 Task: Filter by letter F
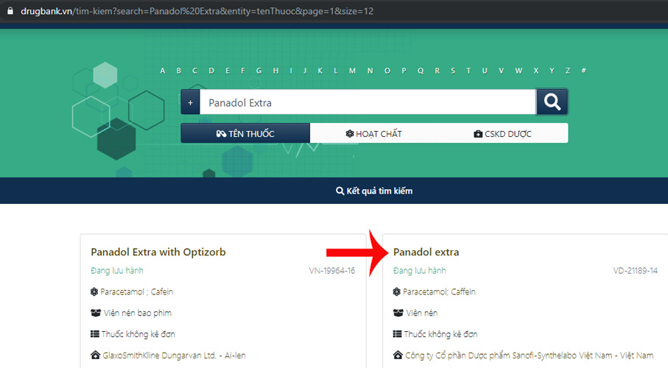[243, 71]
